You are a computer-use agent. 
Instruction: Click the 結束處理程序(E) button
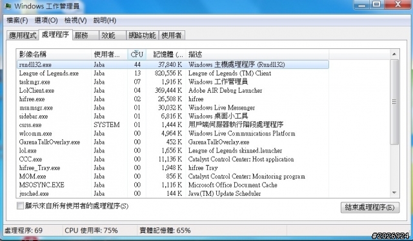(370, 207)
